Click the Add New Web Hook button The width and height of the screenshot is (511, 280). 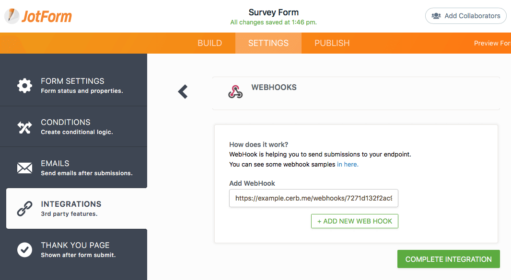[355, 221]
